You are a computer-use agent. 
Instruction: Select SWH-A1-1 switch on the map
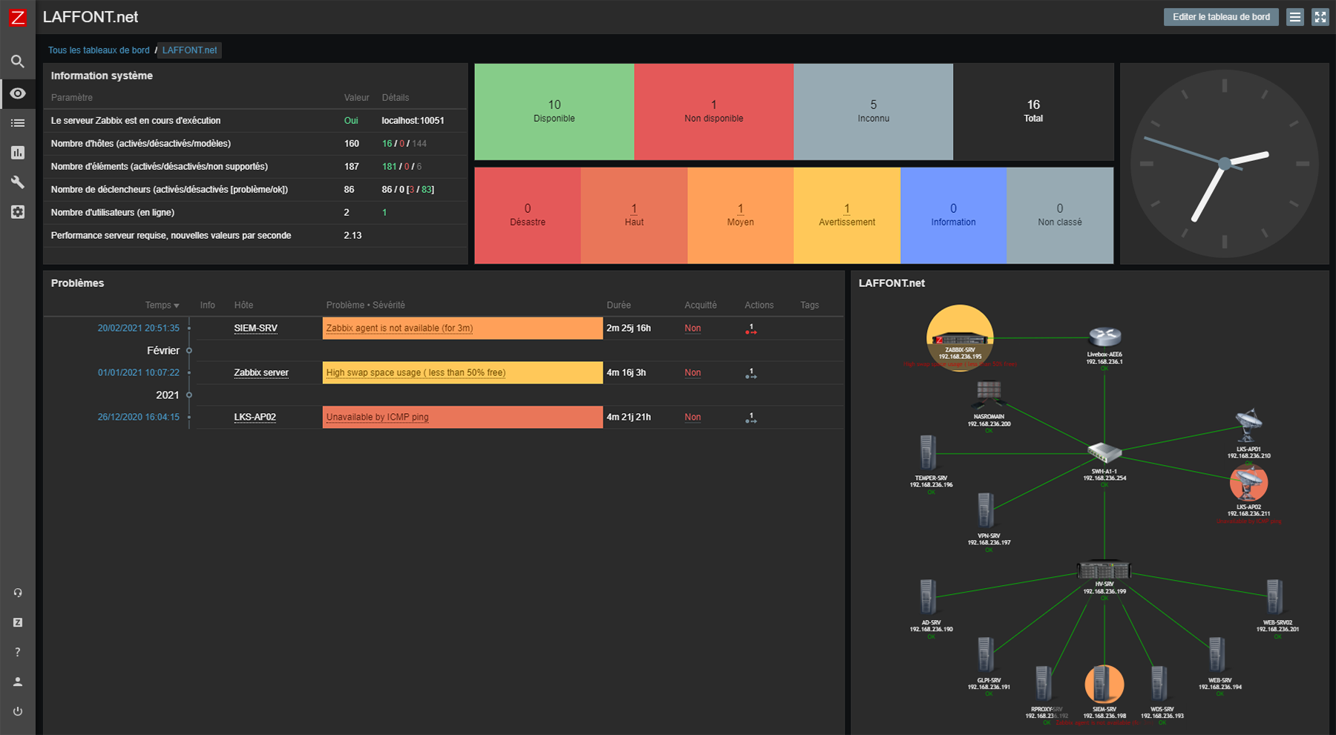[1104, 452]
